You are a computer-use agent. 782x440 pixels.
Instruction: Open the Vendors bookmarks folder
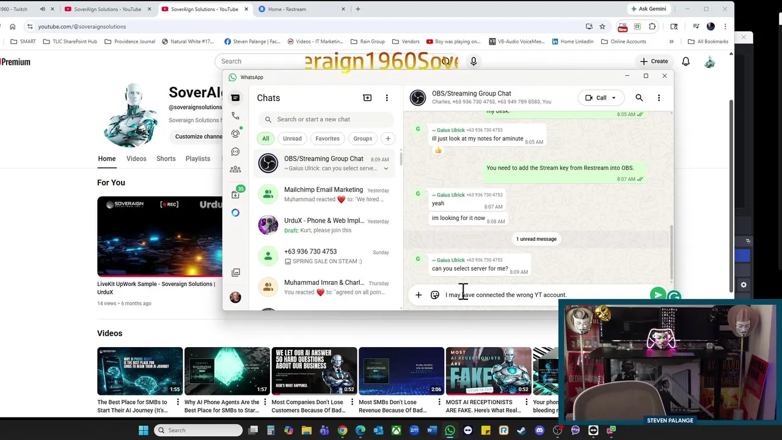pyautogui.click(x=406, y=42)
